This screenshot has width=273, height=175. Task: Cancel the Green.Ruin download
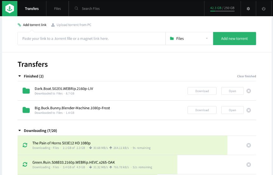point(249,165)
